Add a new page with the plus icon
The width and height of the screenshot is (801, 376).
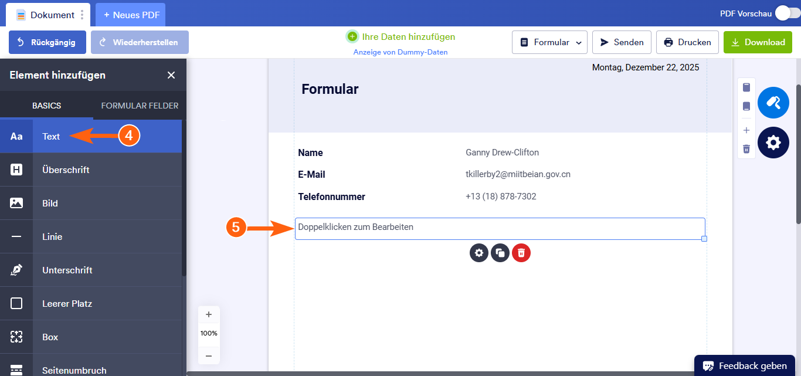pos(746,130)
